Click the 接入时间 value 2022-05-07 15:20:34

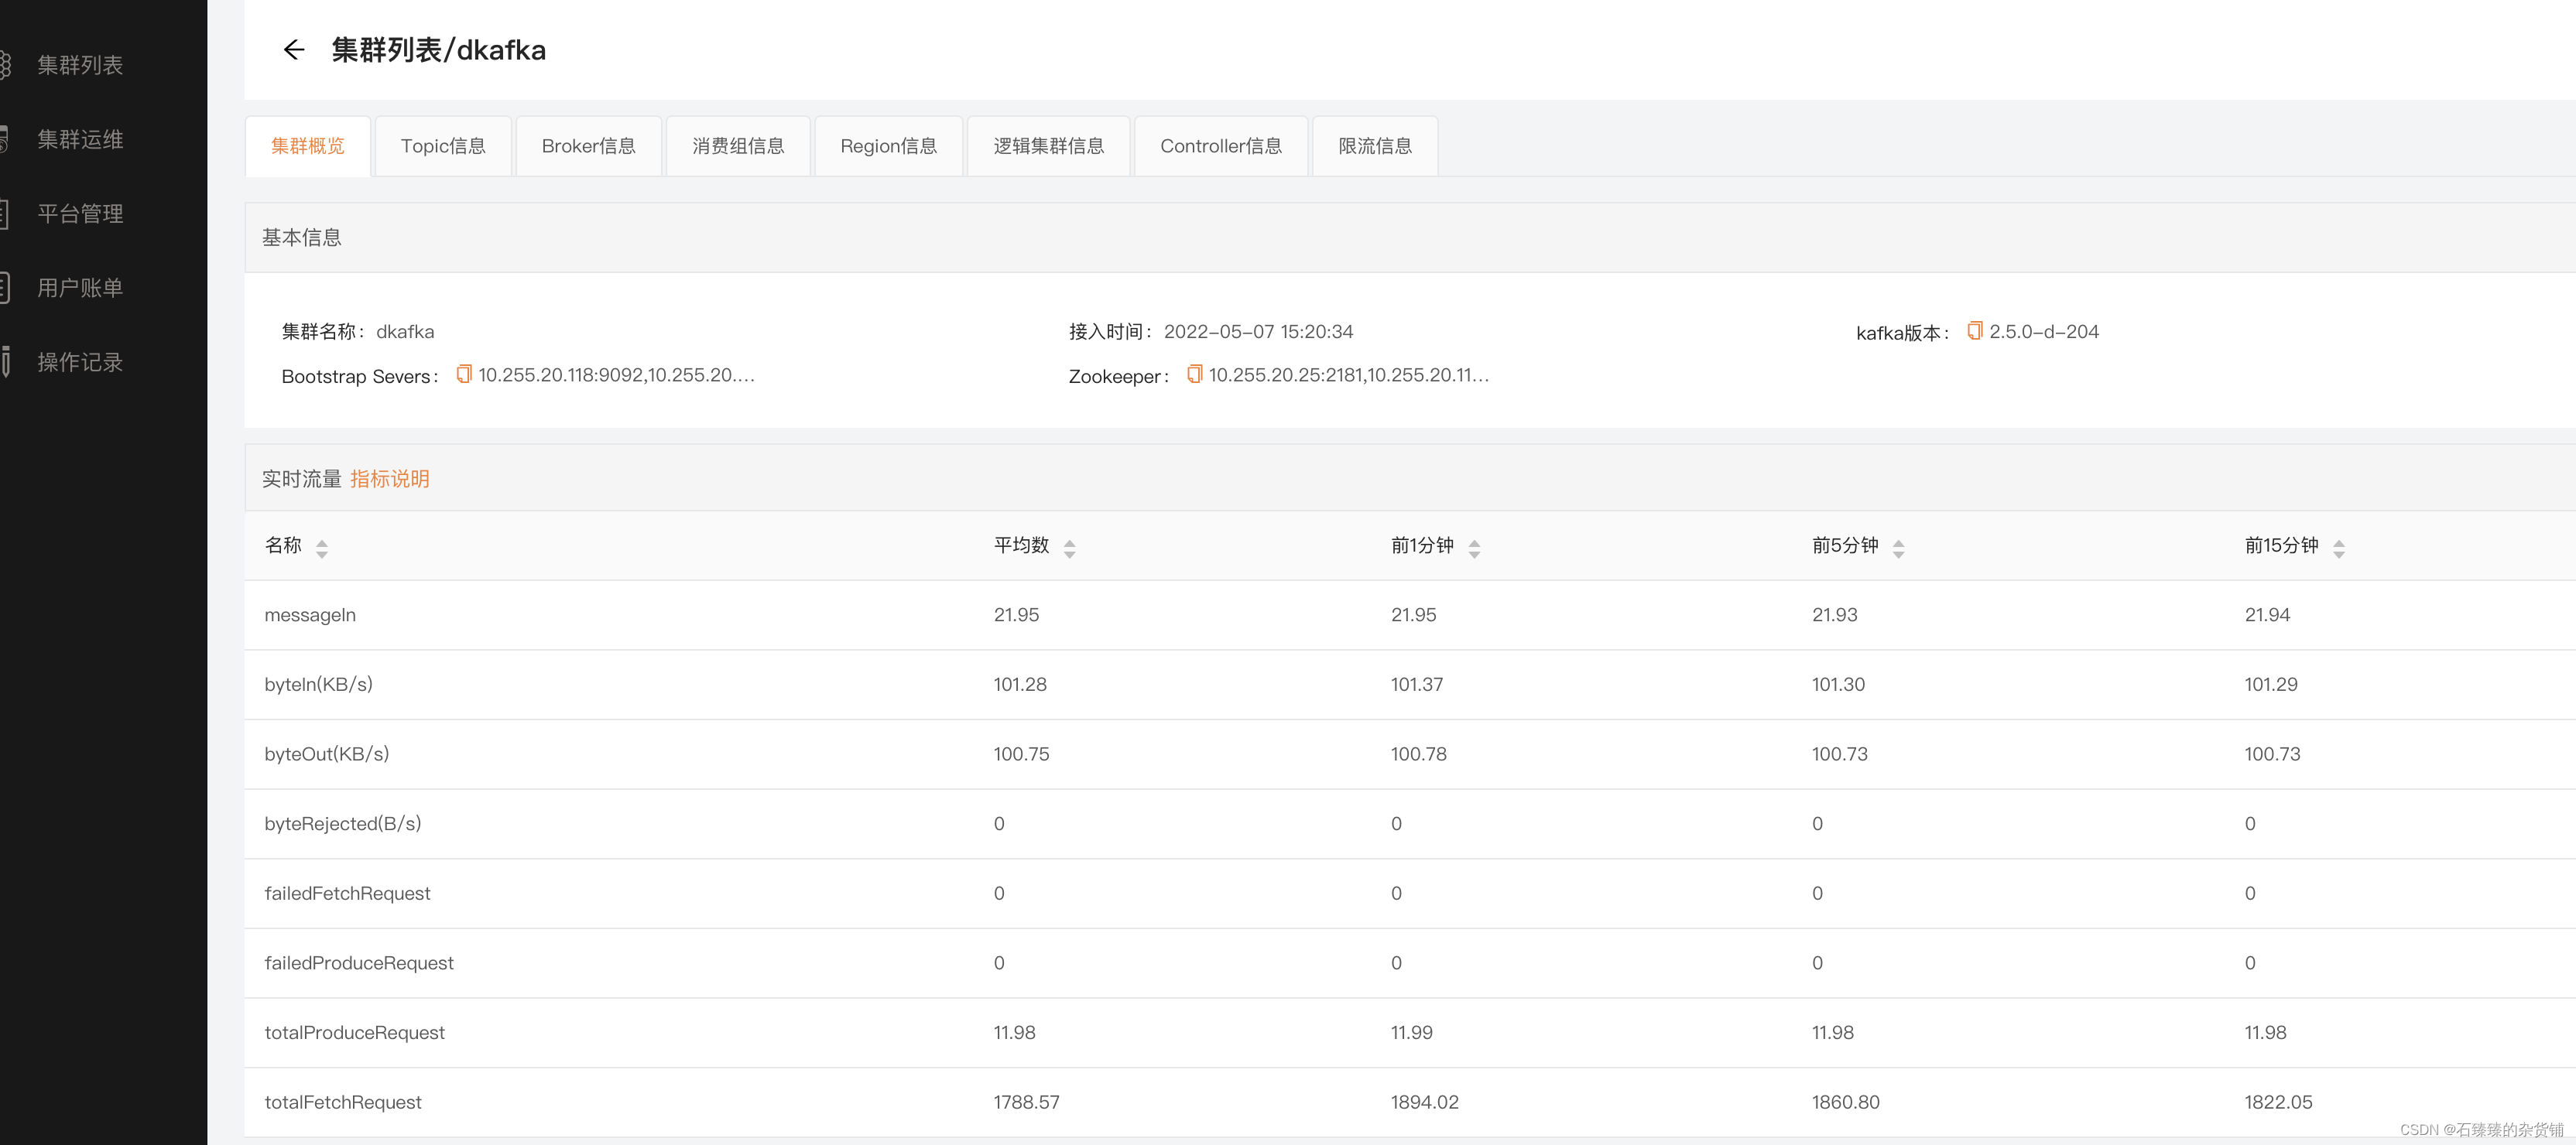point(1258,332)
